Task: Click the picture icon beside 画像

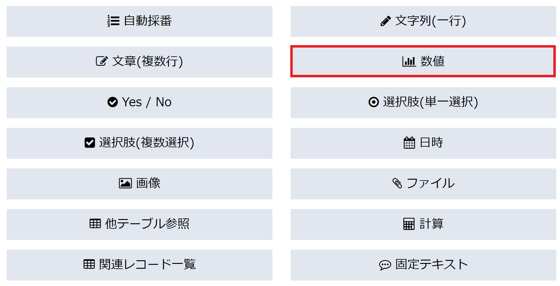Action: click(x=125, y=183)
